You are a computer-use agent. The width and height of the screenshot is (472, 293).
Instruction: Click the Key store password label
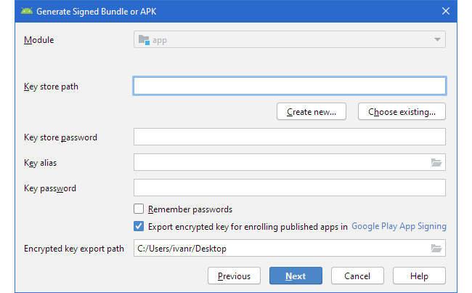point(60,137)
